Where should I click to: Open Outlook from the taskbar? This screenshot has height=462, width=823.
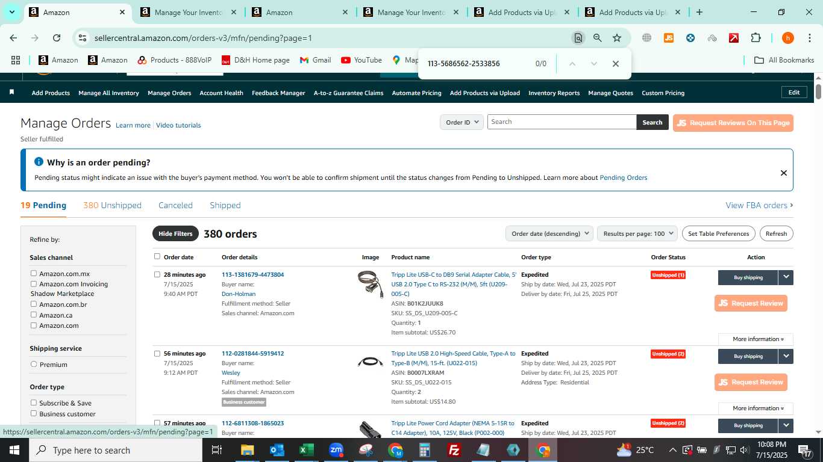(x=277, y=450)
